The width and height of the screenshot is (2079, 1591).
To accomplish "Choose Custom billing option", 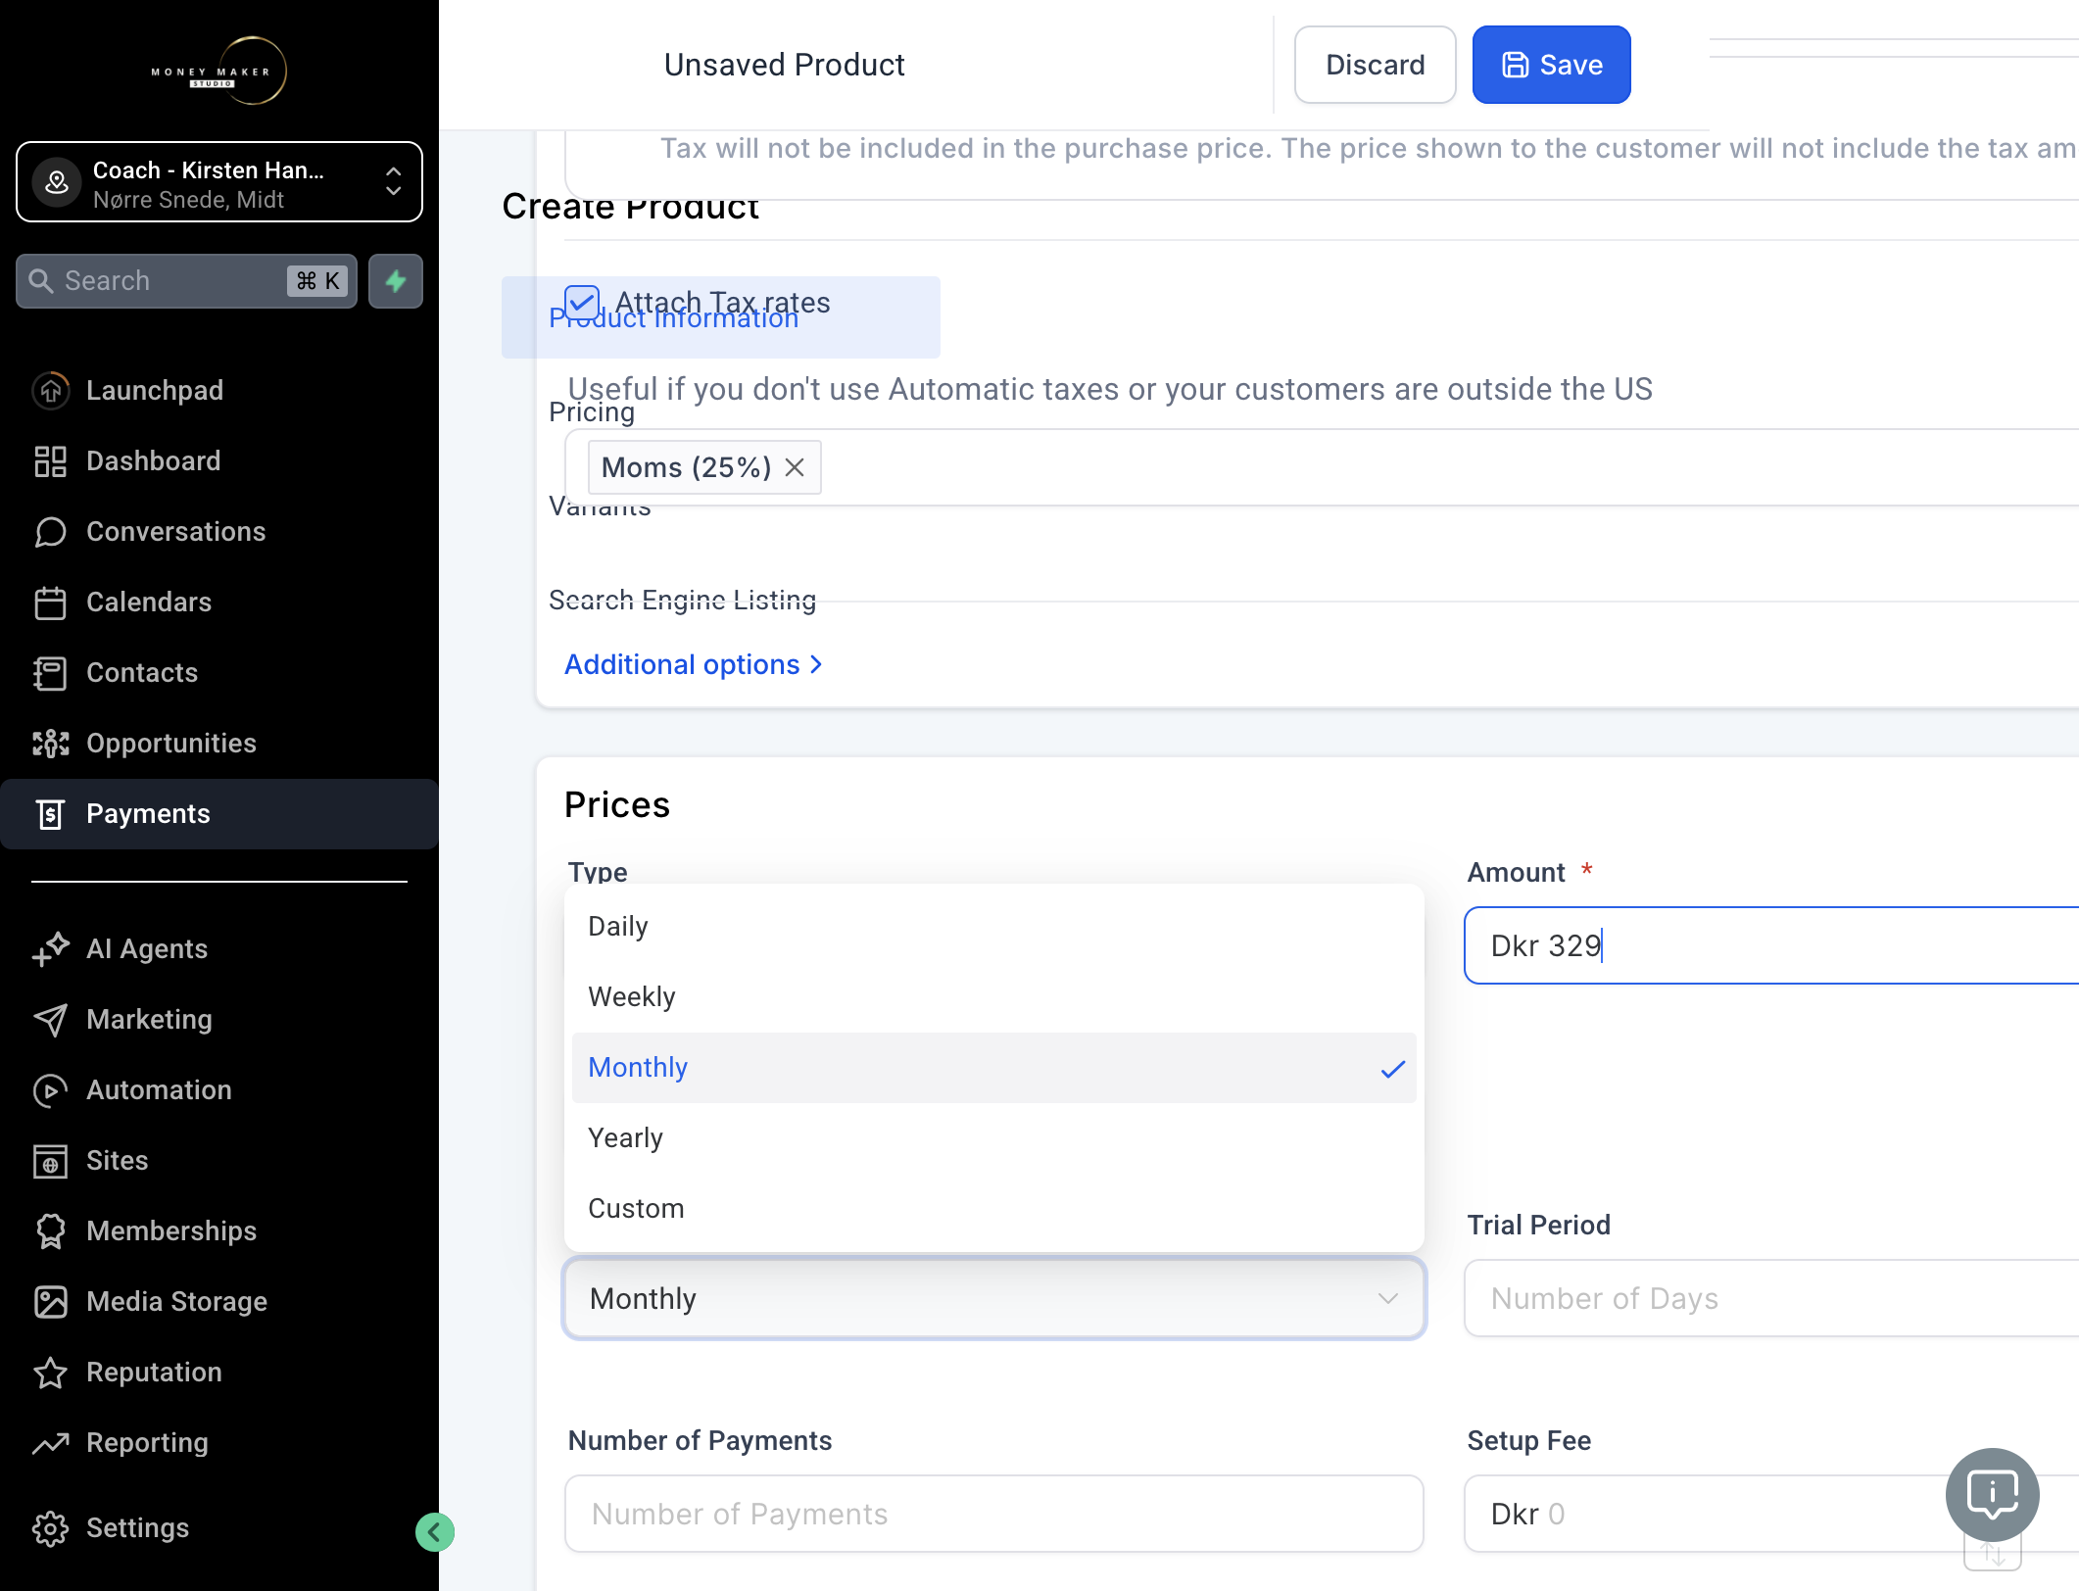I will coord(994,1208).
